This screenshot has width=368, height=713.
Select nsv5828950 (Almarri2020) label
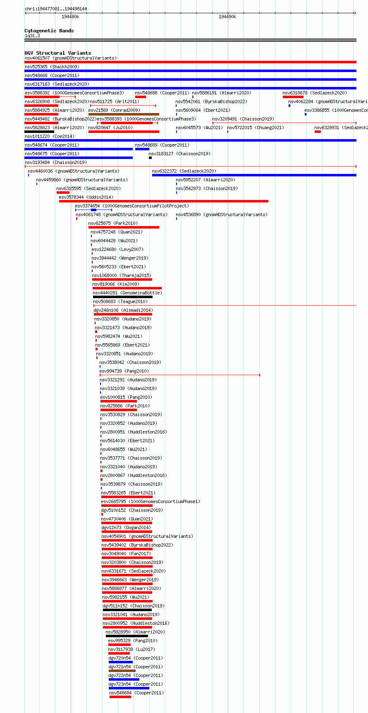pyautogui.click(x=135, y=632)
